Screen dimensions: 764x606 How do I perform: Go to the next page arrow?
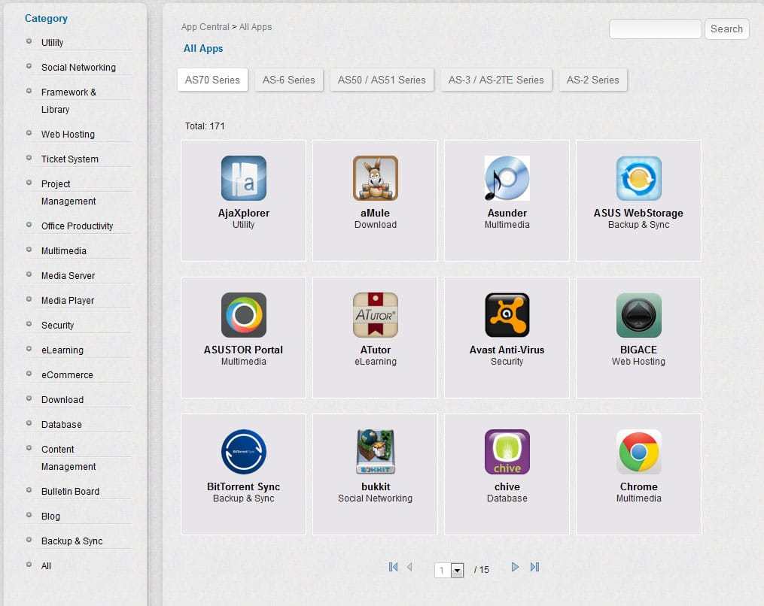515,567
